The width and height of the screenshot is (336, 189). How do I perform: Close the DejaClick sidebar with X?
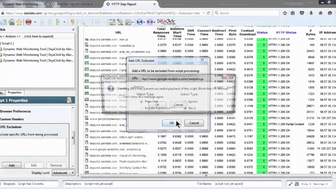click(x=73, y=30)
